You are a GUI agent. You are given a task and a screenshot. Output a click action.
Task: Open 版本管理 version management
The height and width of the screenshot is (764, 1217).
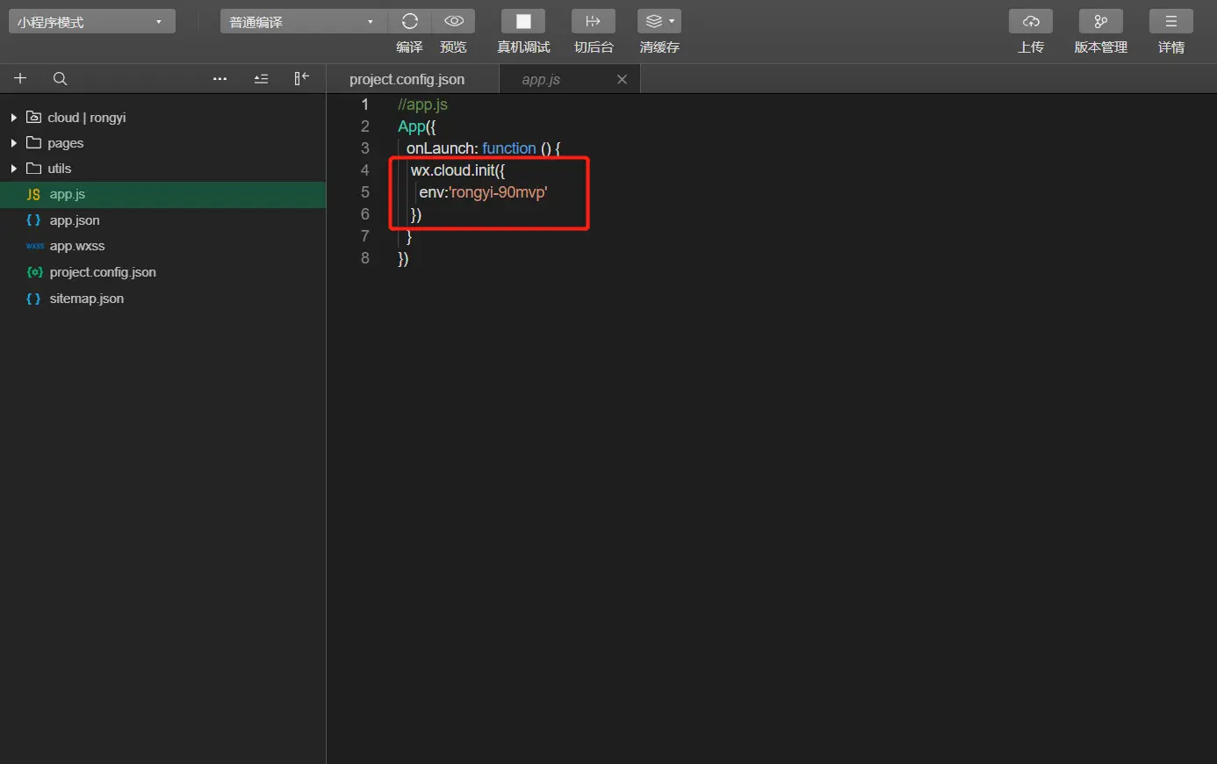[1101, 21]
